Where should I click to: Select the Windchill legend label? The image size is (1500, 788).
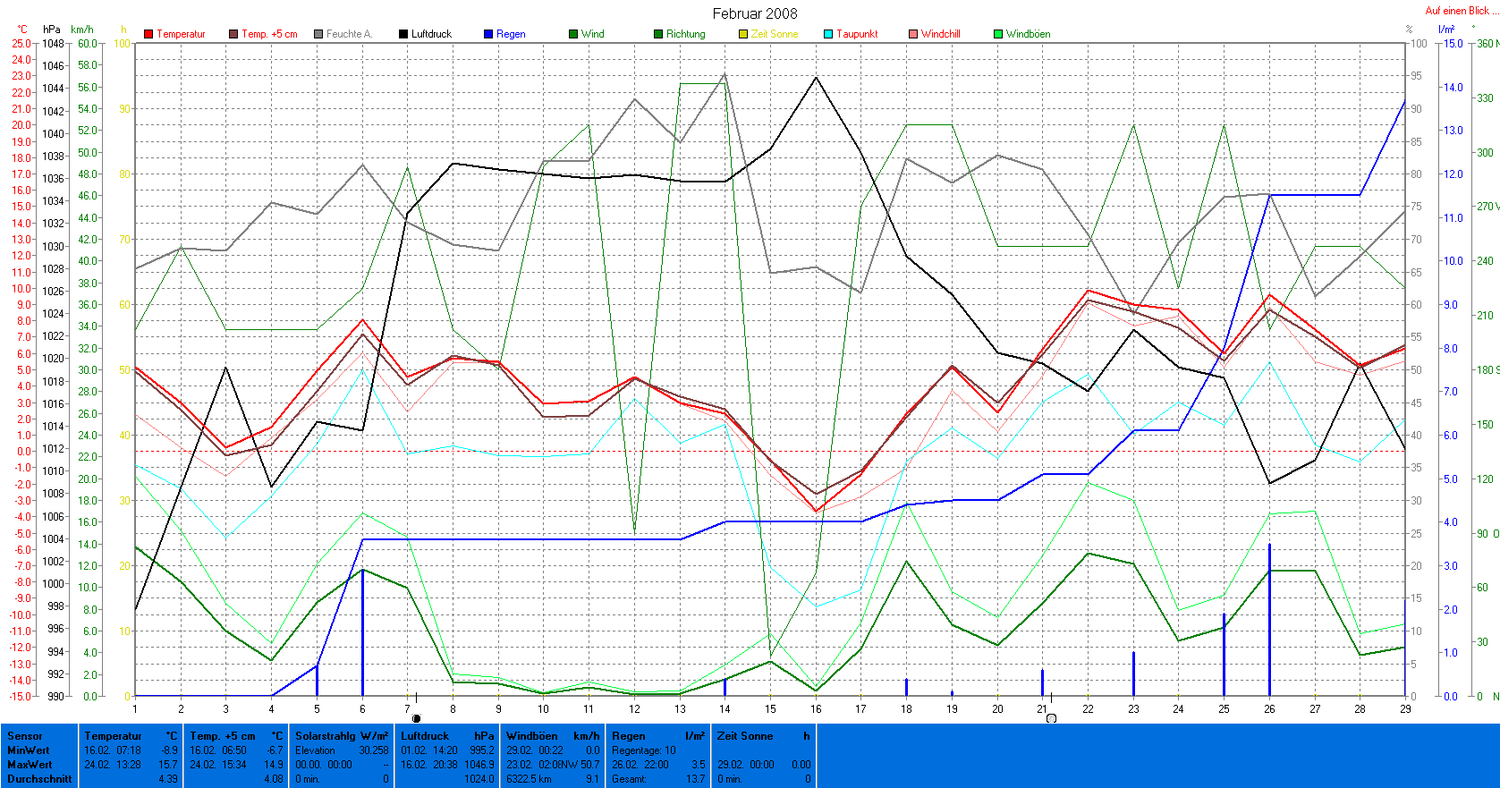point(940,34)
